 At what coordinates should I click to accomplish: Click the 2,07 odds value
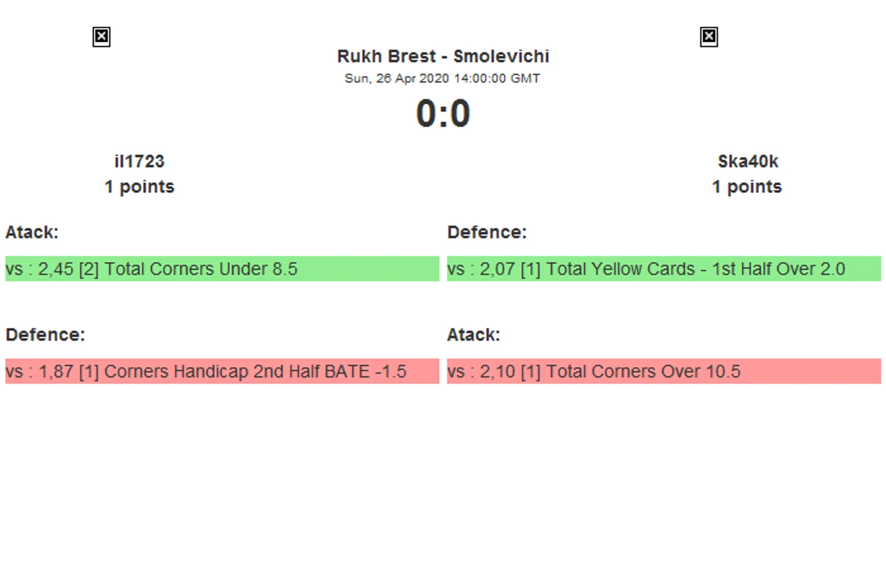pyautogui.click(x=498, y=269)
